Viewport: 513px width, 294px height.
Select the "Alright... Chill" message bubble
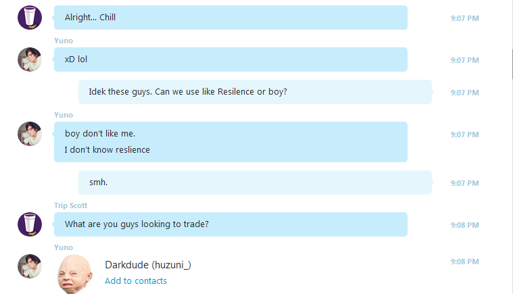(230, 18)
